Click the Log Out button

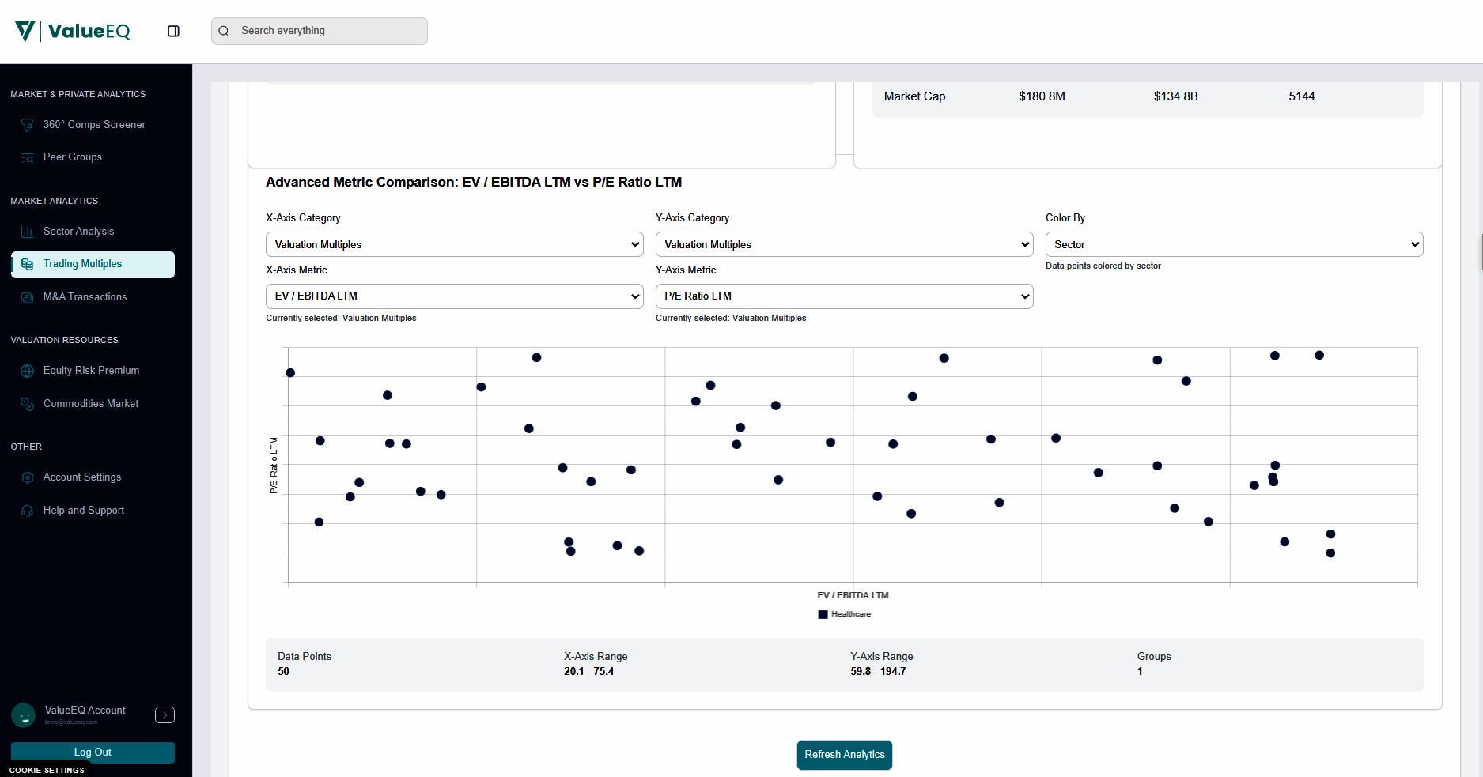93,752
